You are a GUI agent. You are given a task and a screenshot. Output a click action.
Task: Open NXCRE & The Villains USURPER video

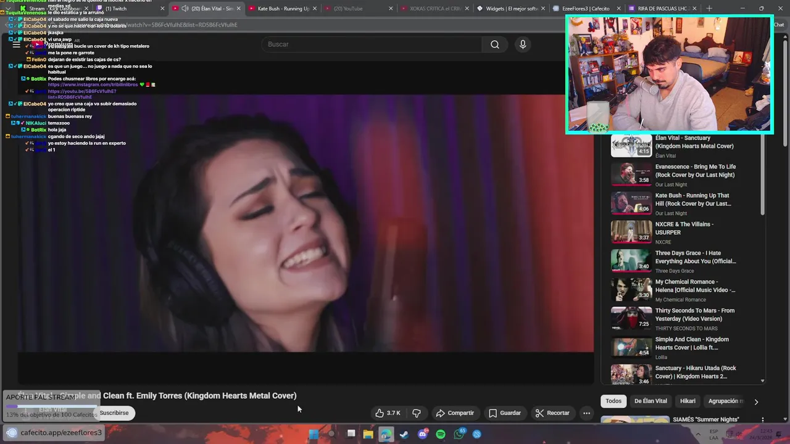(x=684, y=228)
